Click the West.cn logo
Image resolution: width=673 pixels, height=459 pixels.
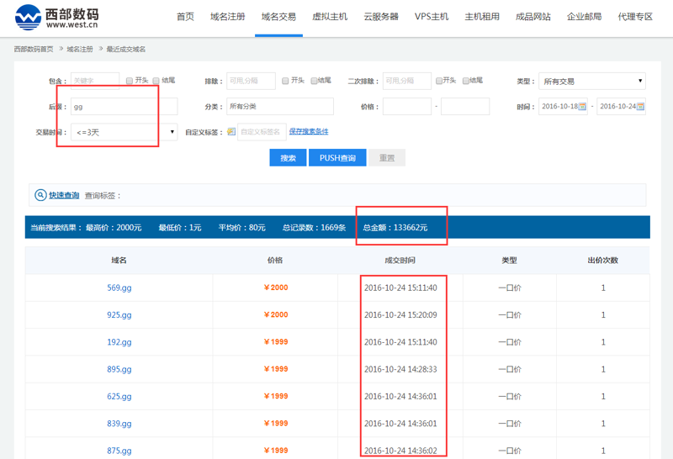click(x=56, y=17)
